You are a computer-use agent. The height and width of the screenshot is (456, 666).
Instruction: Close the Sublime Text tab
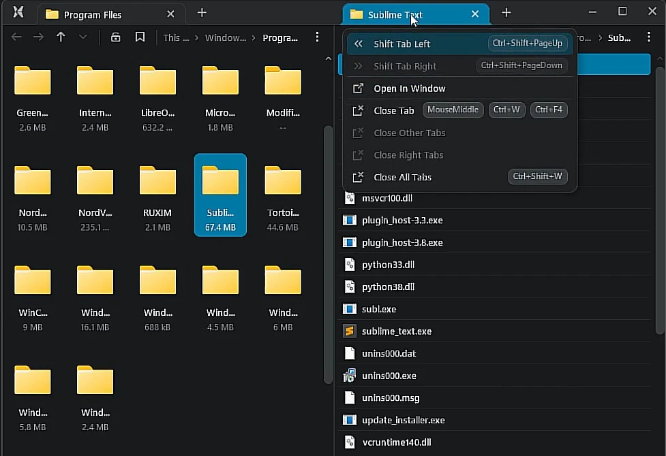(475, 14)
